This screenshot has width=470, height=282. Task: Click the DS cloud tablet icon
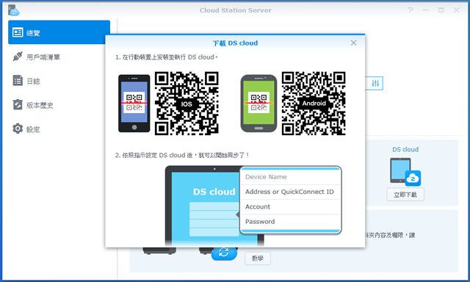(405, 172)
